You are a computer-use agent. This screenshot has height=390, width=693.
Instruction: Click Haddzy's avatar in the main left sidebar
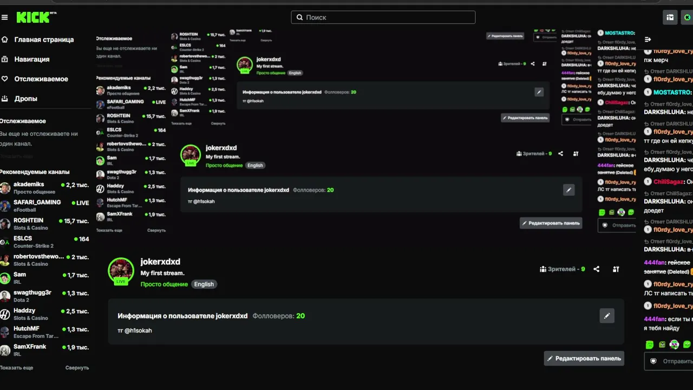point(5,314)
